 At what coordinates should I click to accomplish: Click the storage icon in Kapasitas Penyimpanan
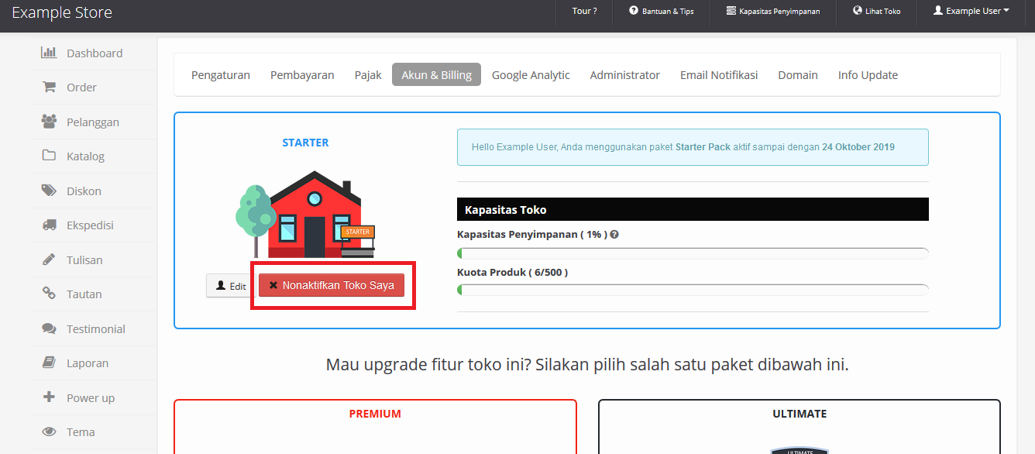(731, 11)
